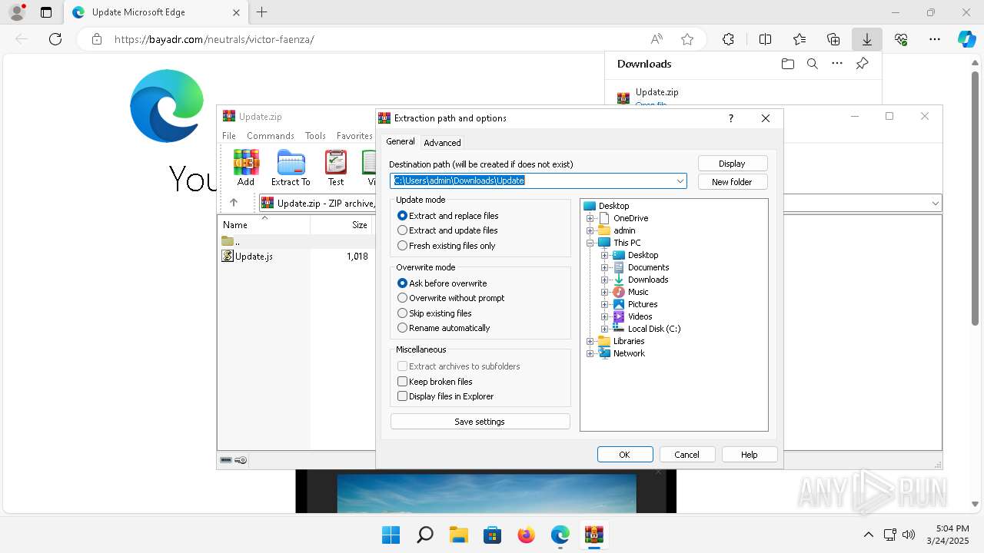Open Firefox from taskbar
This screenshot has width=984, height=553.
pyautogui.click(x=526, y=535)
